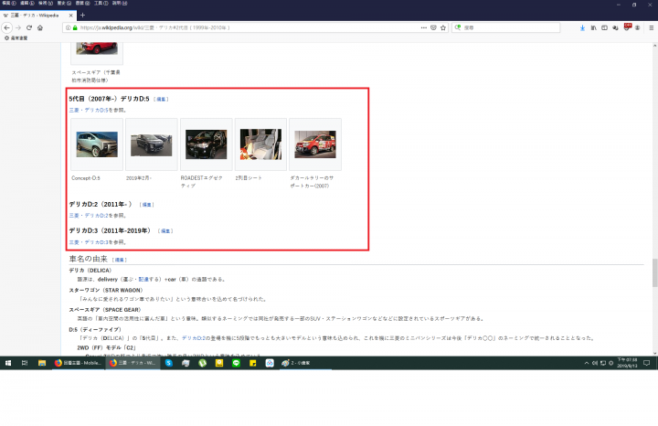Open File Explorer from the taskbar
Screen dimensions: 658x426
42,363
